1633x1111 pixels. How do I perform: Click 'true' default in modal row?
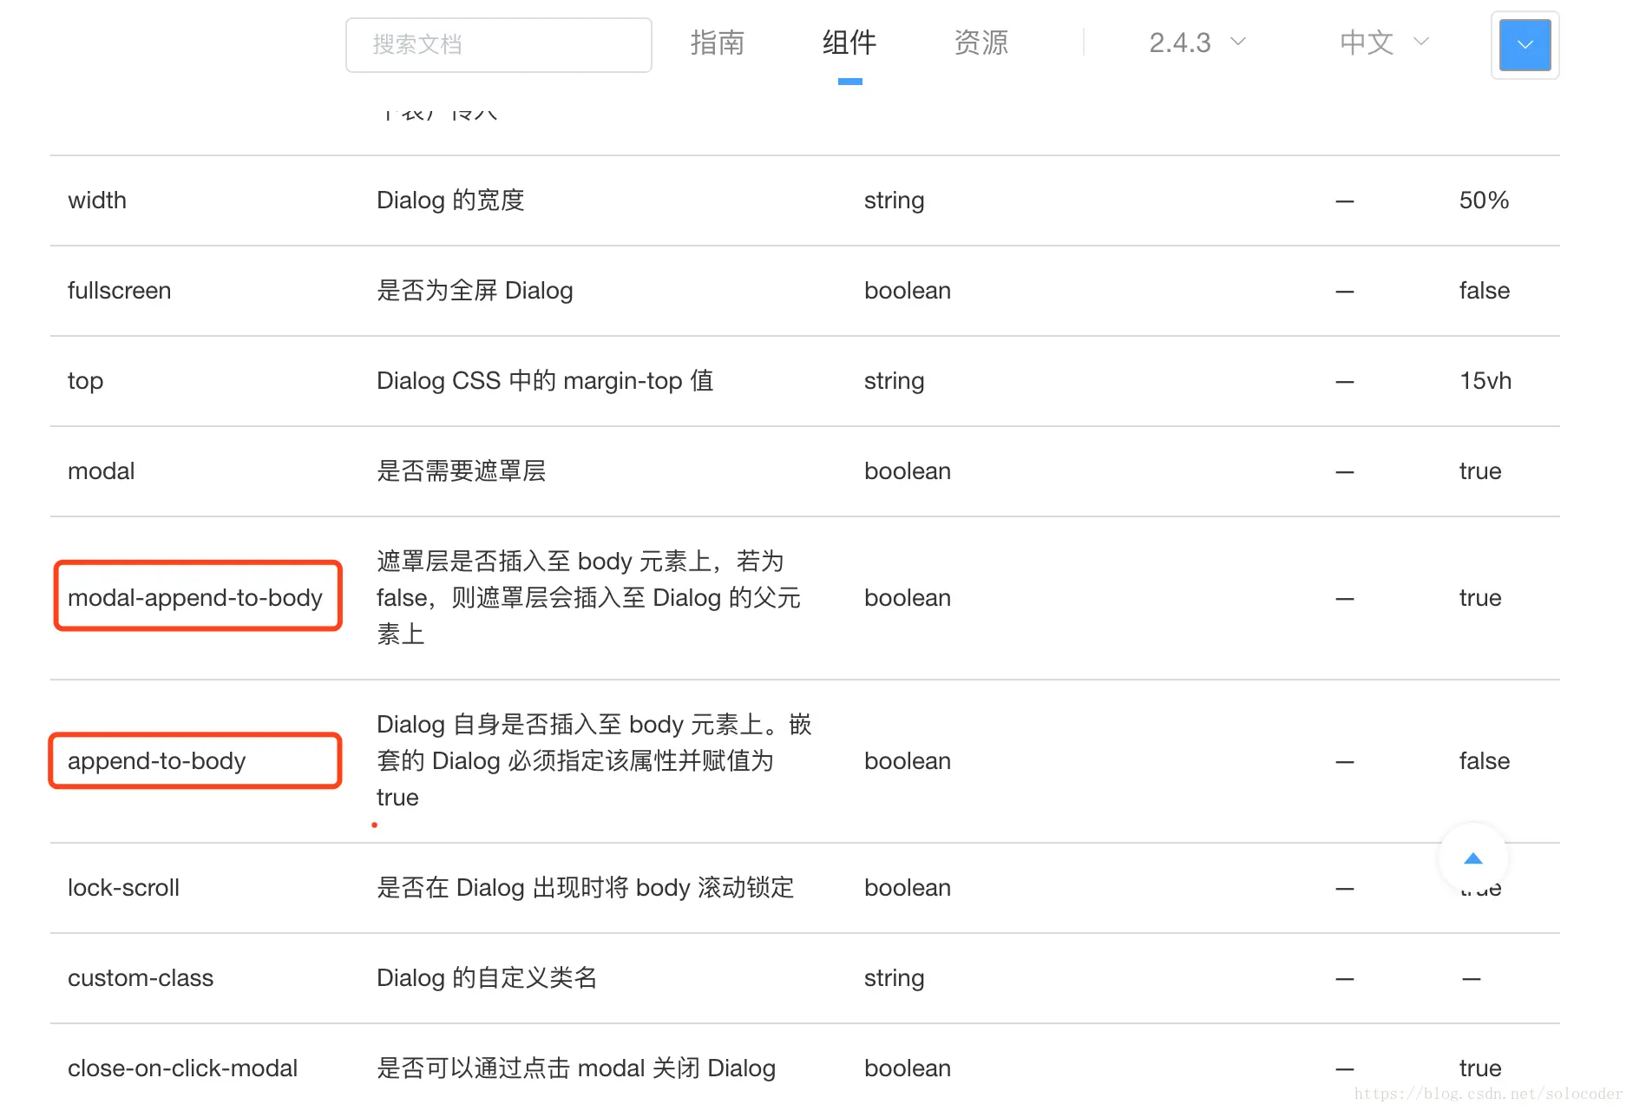[1480, 471]
